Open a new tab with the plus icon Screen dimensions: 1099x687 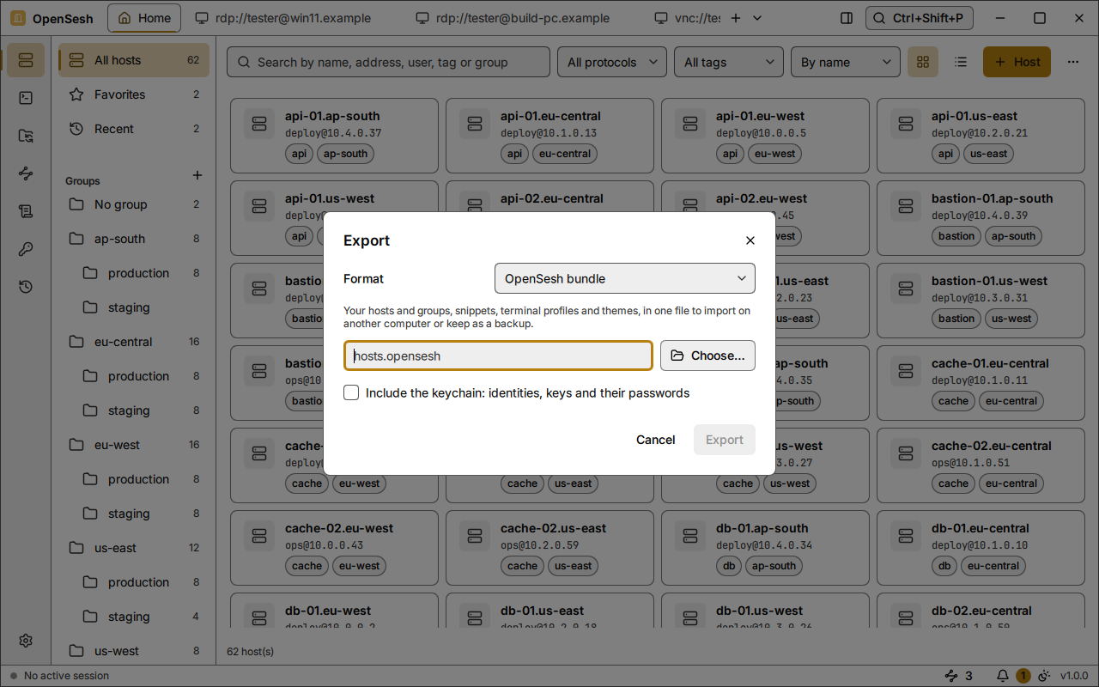pos(735,18)
